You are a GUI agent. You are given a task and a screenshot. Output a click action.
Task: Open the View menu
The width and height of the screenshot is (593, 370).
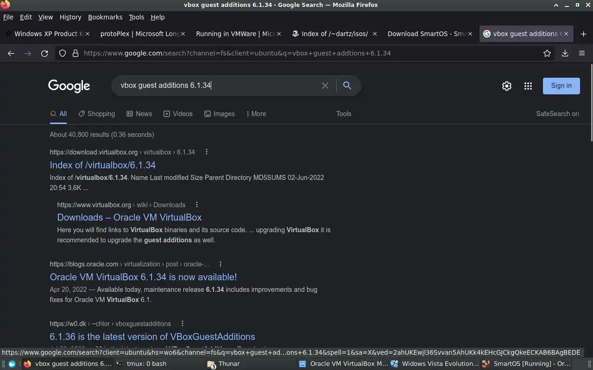click(45, 17)
